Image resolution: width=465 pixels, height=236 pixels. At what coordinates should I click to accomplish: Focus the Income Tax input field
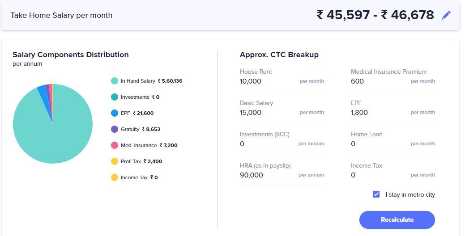click(x=379, y=175)
